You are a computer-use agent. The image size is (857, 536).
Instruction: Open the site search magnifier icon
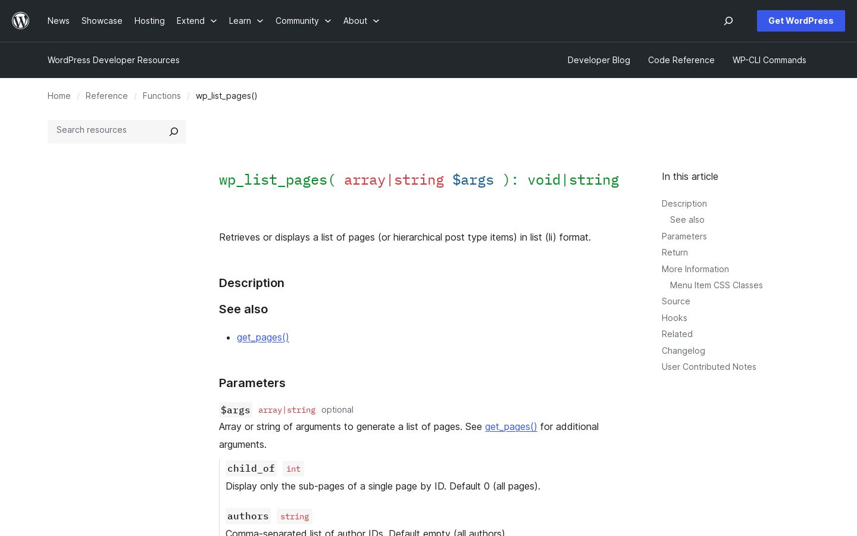[x=728, y=21]
